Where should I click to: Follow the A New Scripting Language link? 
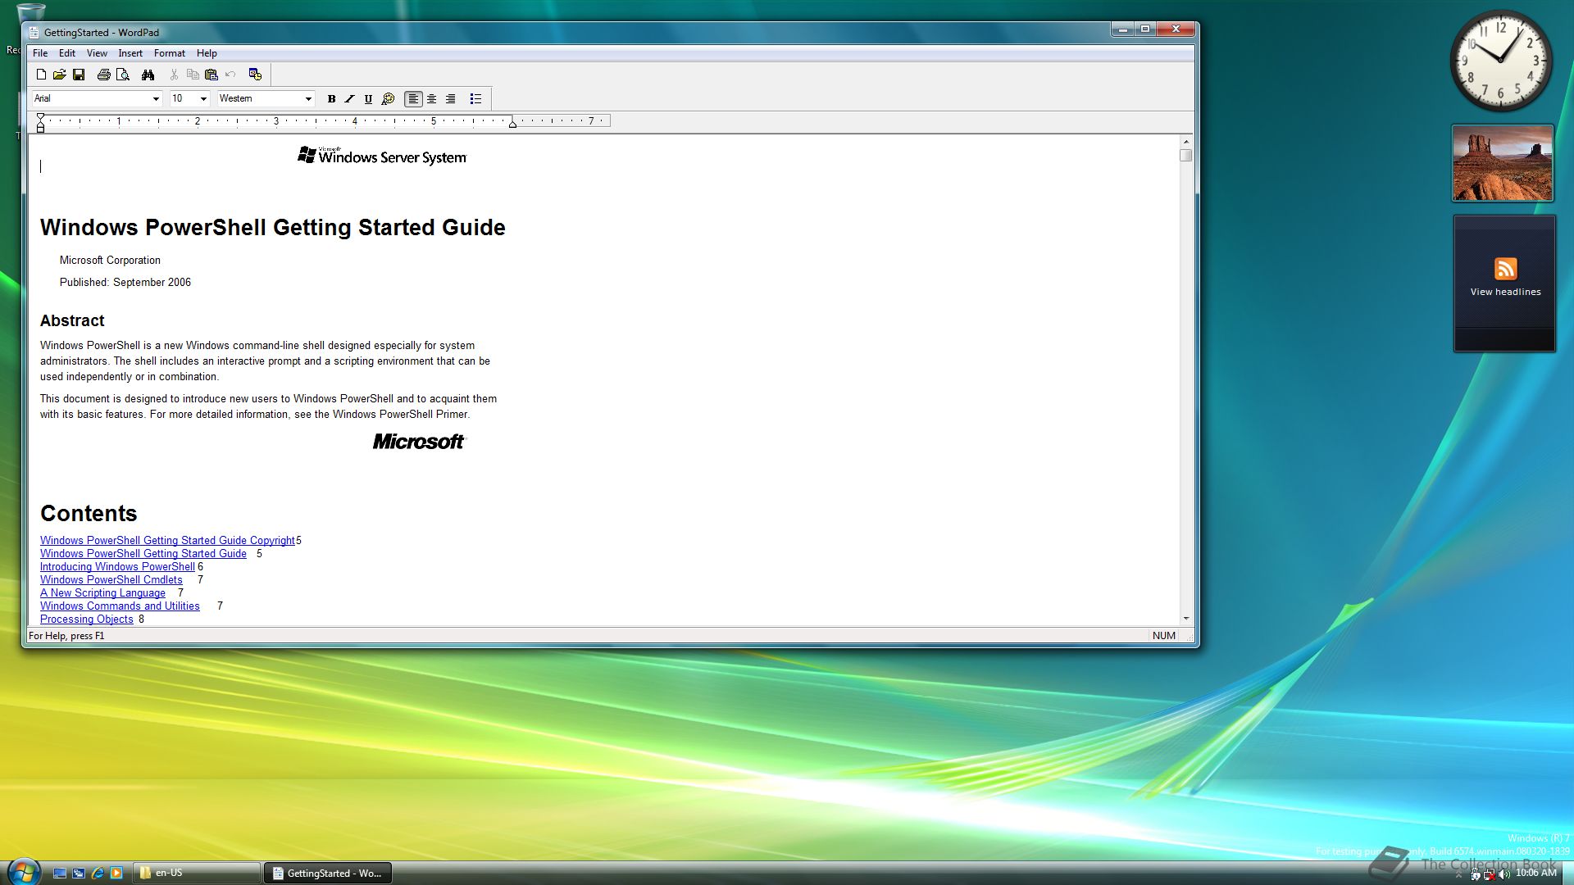(102, 593)
